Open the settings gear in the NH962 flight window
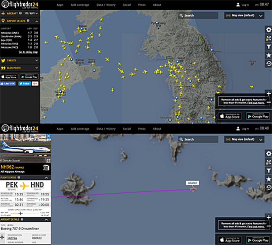 click(269, 154)
